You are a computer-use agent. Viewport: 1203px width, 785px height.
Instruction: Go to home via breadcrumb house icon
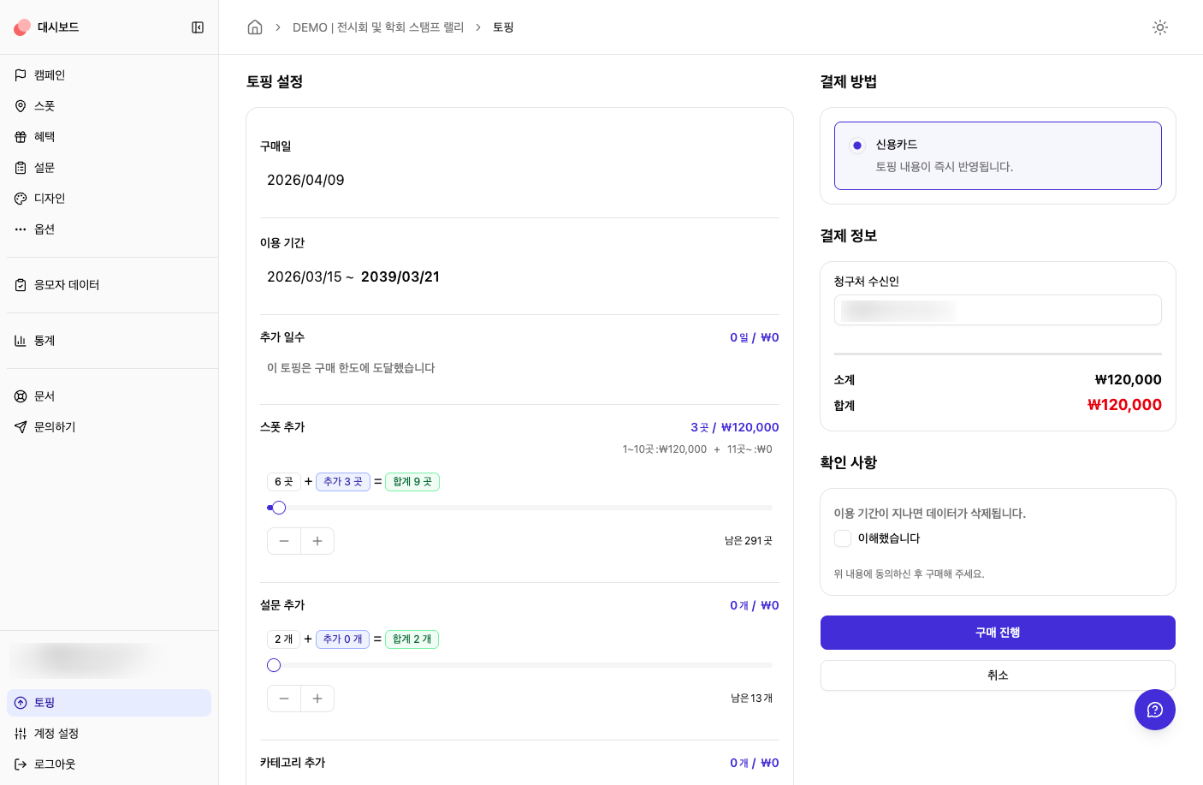coord(255,27)
